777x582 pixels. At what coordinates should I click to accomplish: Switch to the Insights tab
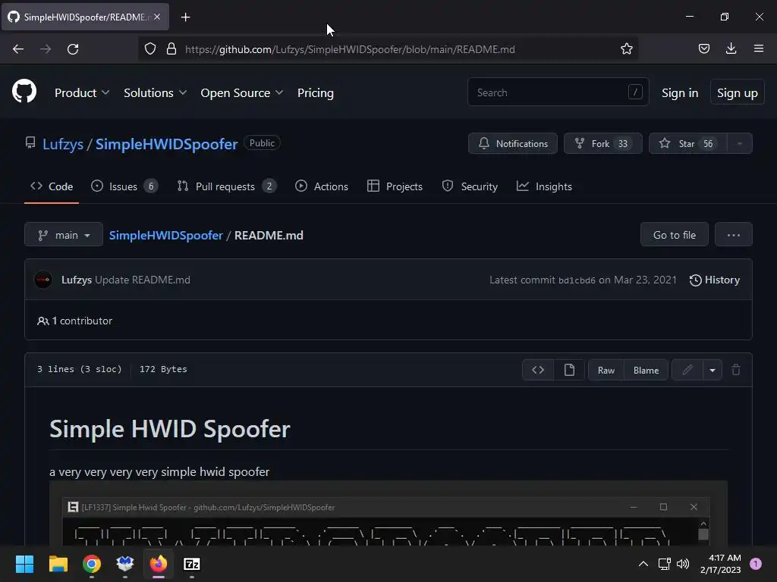544,186
